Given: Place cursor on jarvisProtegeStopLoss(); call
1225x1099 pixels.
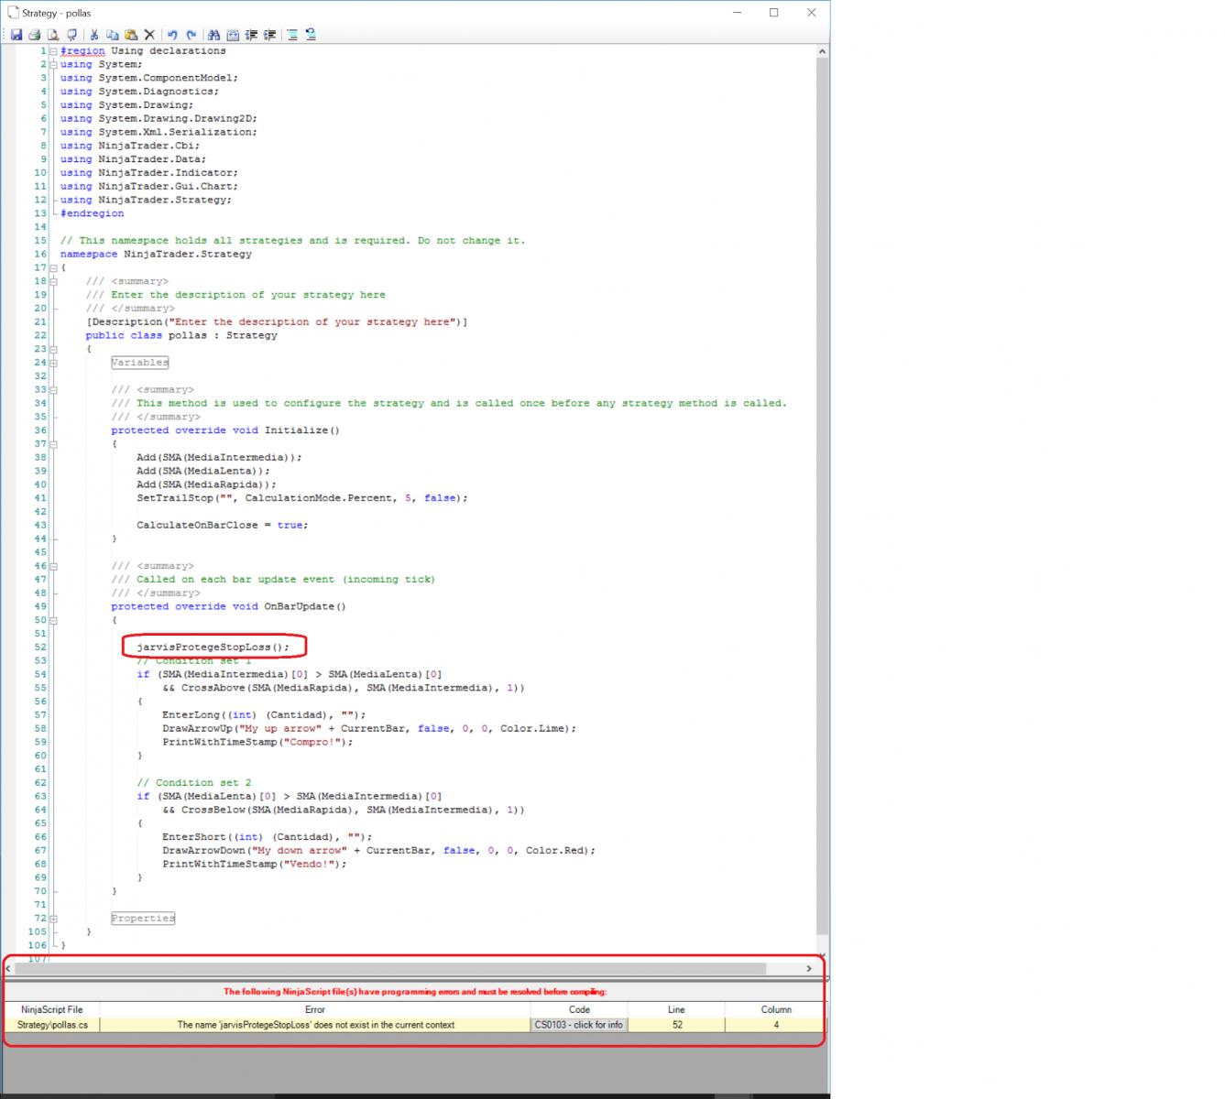Looking at the screenshot, I should (213, 647).
